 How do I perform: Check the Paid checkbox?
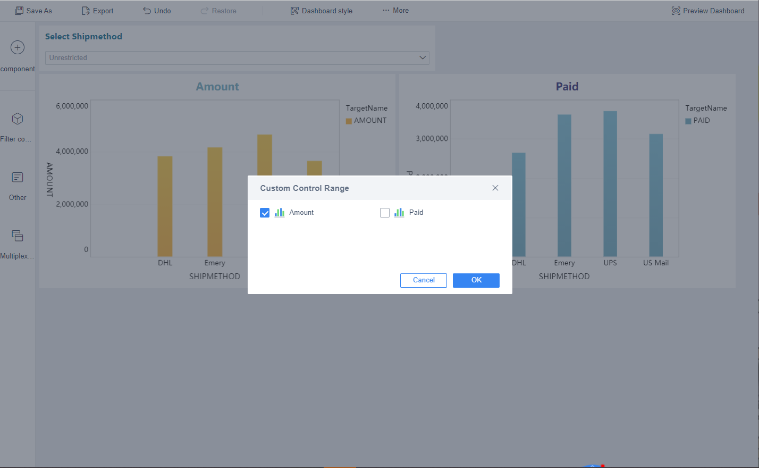pos(385,213)
